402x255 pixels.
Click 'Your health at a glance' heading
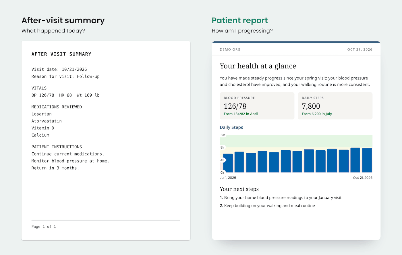pos(258,66)
